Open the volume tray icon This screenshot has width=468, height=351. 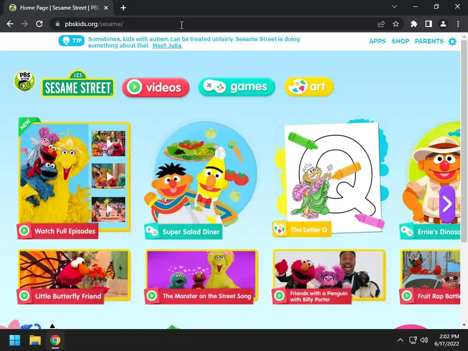[x=424, y=340]
